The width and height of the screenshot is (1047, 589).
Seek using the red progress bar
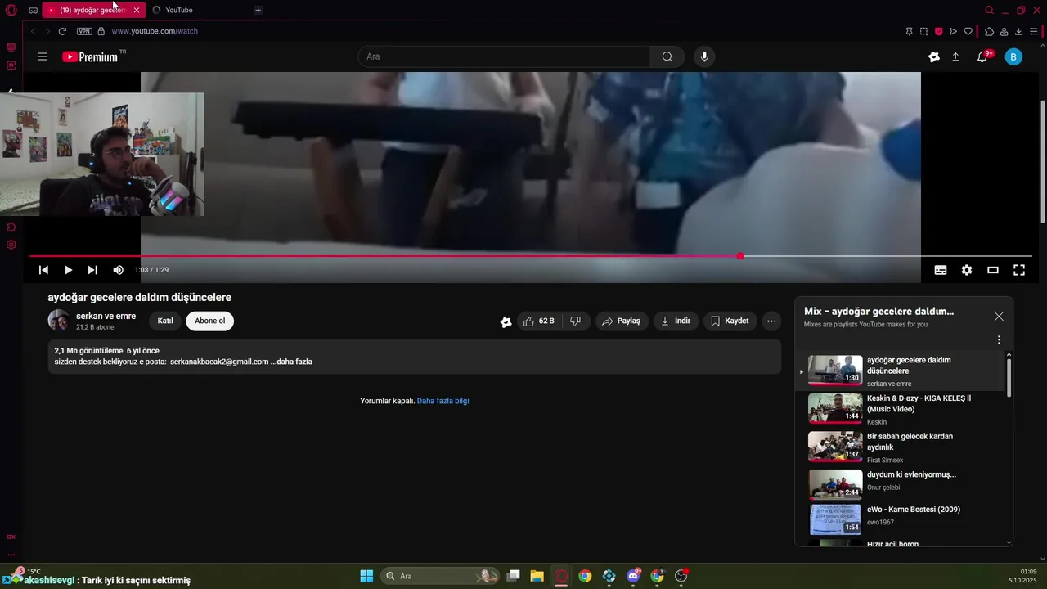point(531,256)
